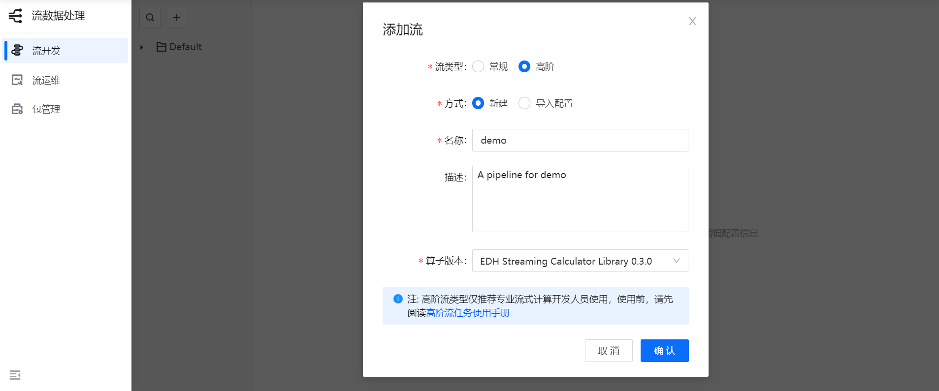Open the 高阶流任务使用手册 link
This screenshot has width=939, height=391.
pos(468,313)
